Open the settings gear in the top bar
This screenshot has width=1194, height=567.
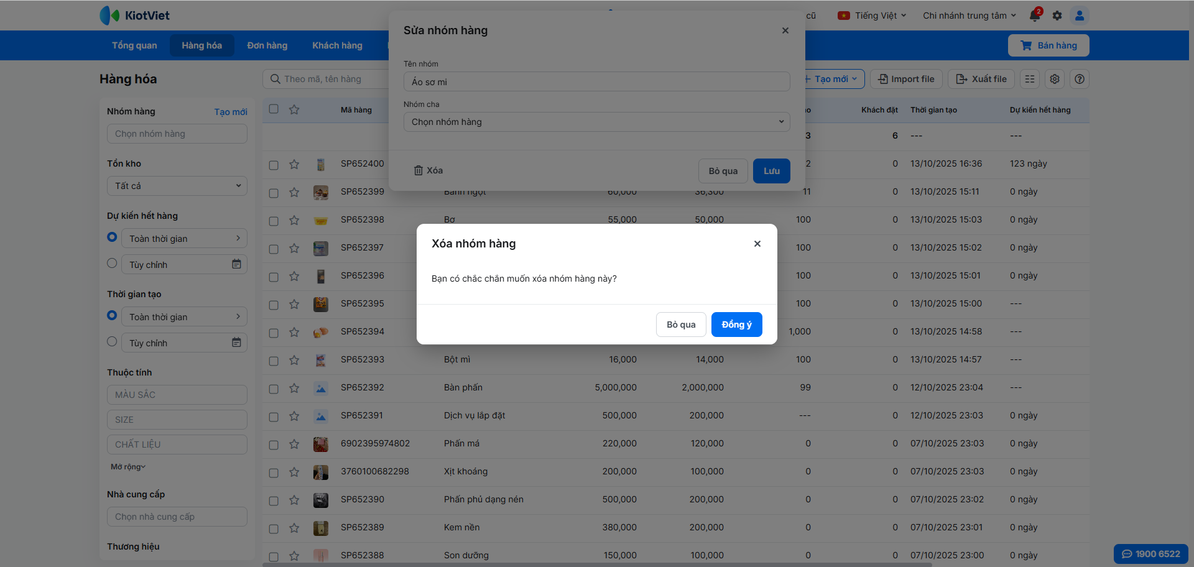point(1057,16)
